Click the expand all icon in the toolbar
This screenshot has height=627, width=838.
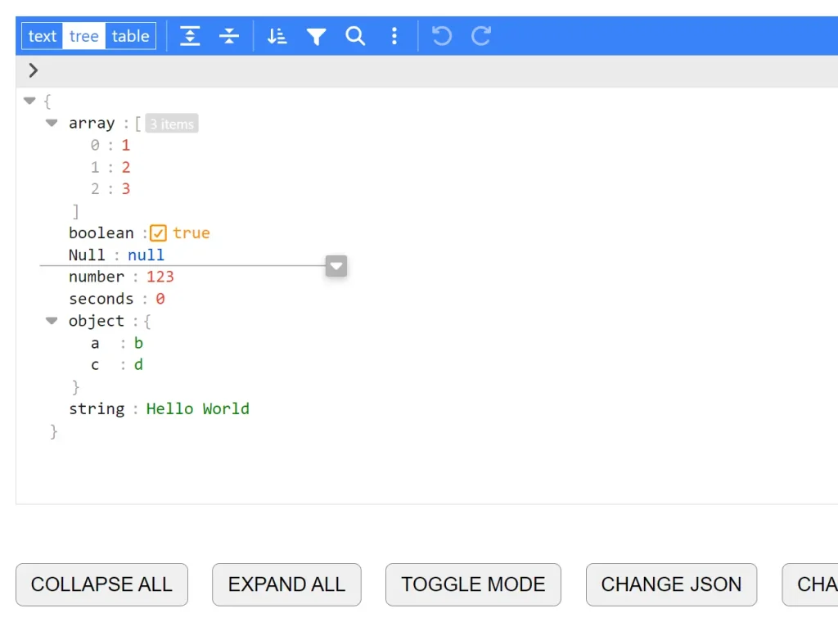(x=190, y=35)
